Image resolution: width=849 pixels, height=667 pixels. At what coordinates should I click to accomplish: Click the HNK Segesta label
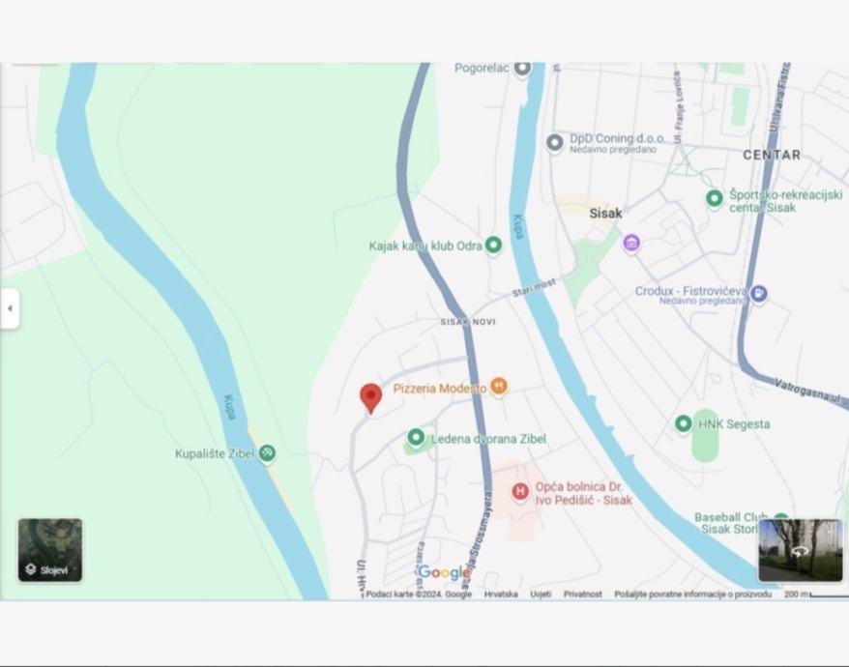734,424
